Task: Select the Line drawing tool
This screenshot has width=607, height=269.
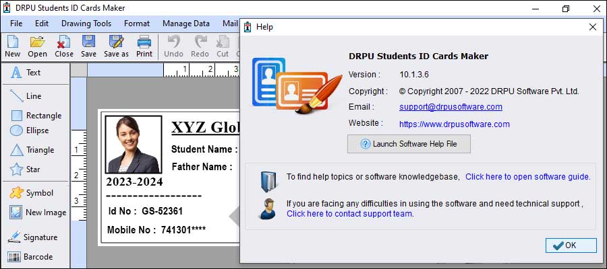Action: tap(26, 96)
